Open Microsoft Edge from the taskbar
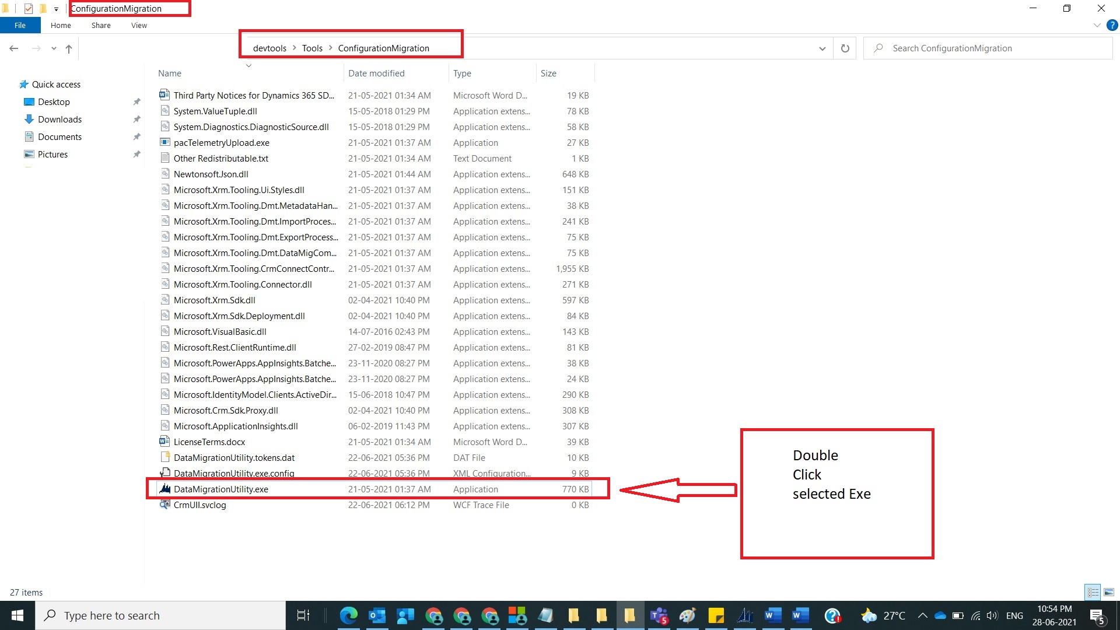The image size is (1120, 630). pyautogui.click(x=349, y=615)
